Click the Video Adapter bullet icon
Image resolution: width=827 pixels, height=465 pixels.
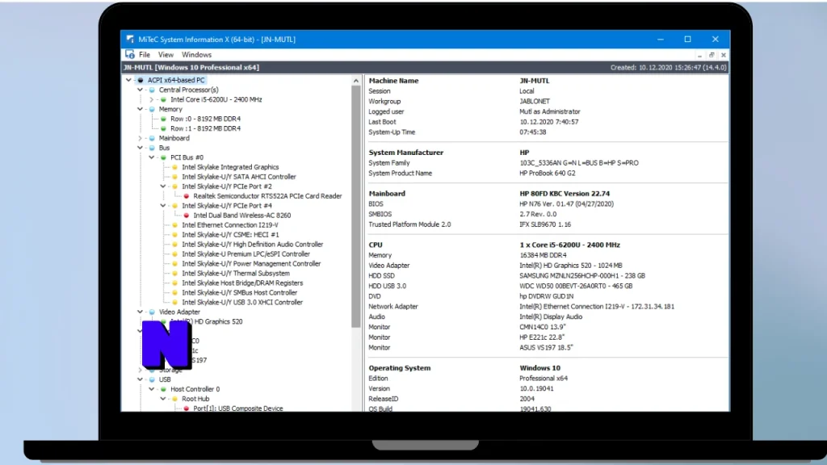[x=153, y=312]
